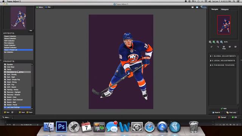
Task: Open the Trash in dock
Action: coord(194,127)
